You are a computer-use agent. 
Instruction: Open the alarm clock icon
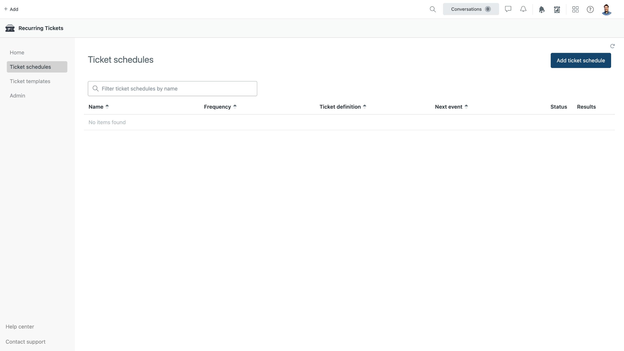click(x=557, y=10)
